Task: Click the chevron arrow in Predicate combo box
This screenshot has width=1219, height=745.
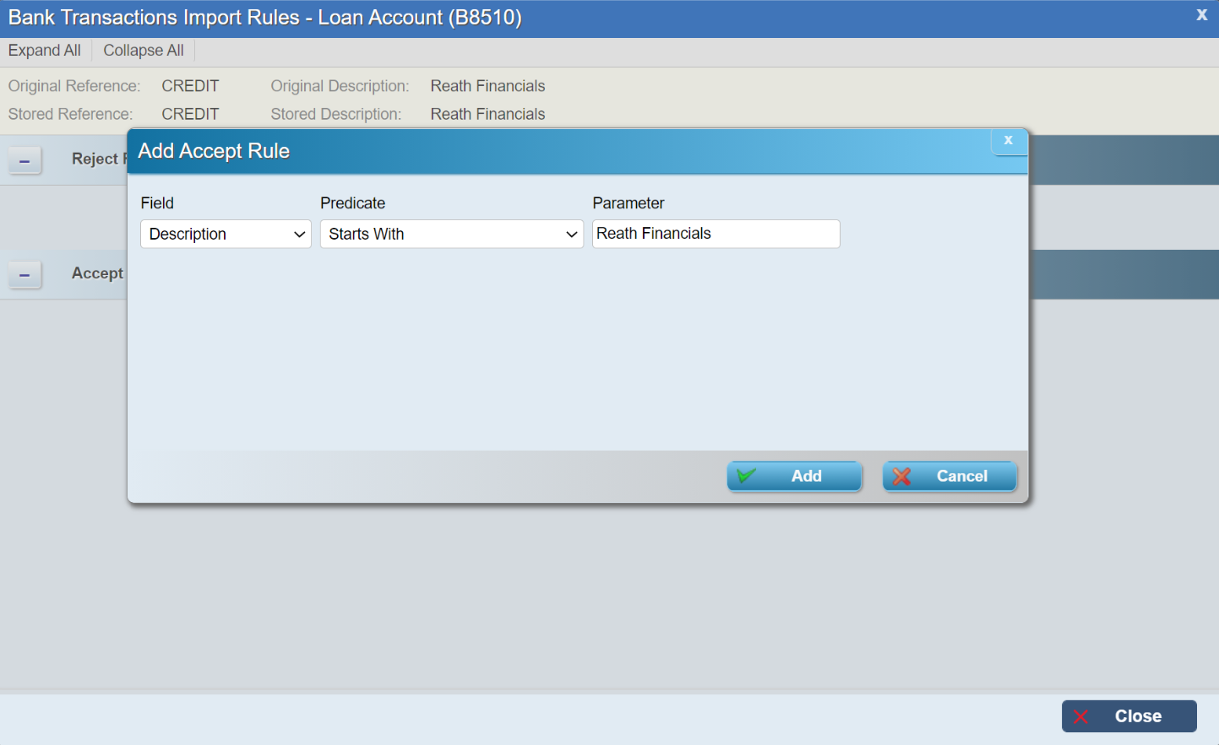Action: pos(572,235)
